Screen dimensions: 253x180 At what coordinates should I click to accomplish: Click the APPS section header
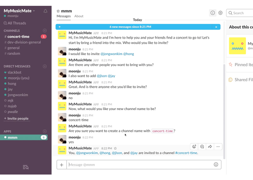coord(7,132)
